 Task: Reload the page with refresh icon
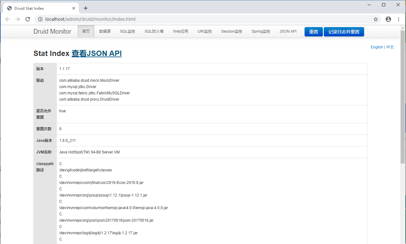[28, 19]
